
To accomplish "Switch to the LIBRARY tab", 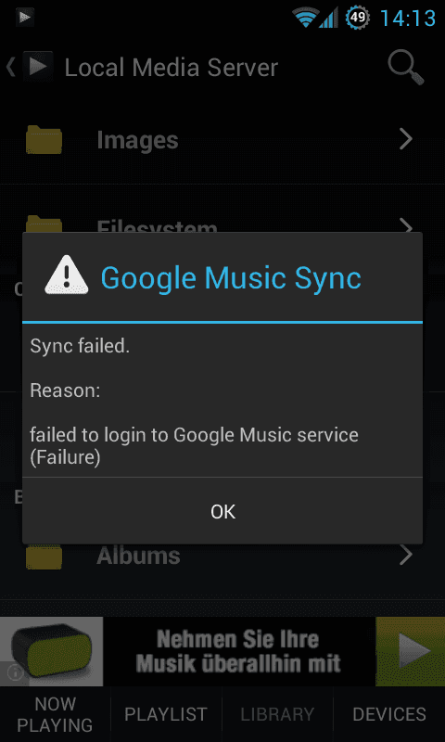I will [277, 714].
